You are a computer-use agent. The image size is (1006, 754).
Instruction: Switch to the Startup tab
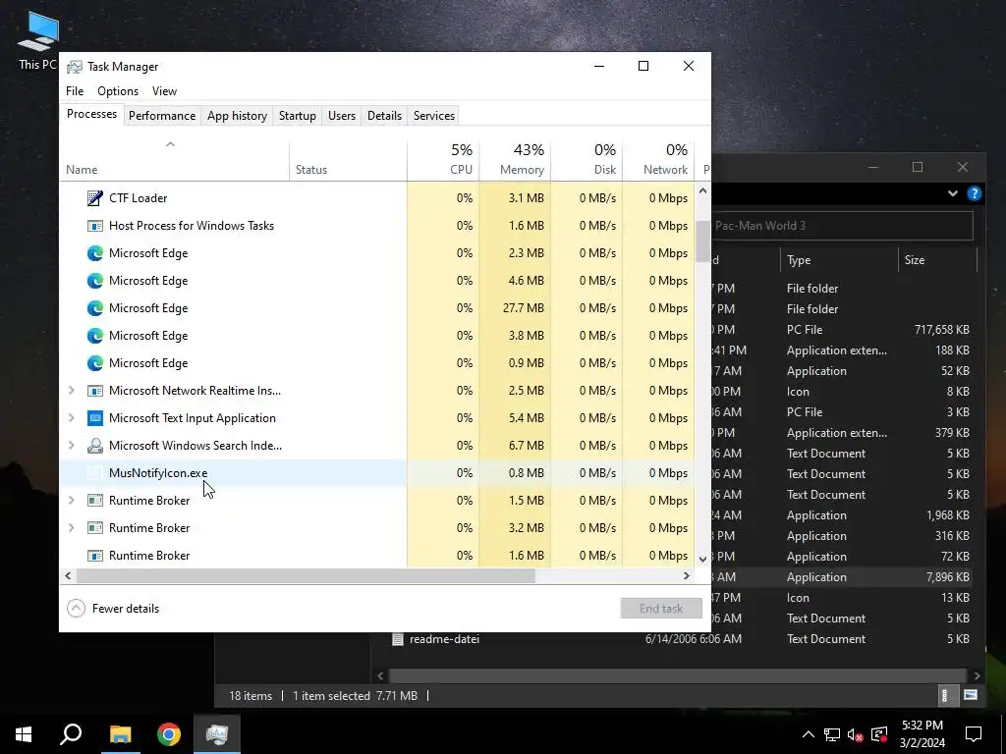click(x=297, y=116)
